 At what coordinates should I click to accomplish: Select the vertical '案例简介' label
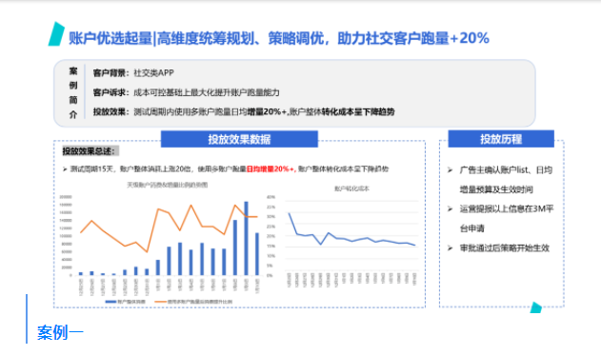point(73,92)
